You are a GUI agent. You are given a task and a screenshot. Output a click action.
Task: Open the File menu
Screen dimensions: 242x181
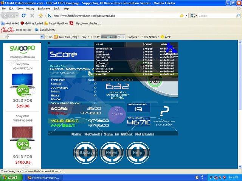(3, 8)
